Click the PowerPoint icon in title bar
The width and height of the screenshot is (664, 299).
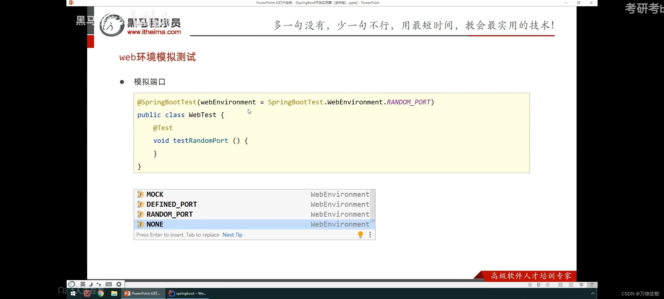pyautogui.click(x=71, y=3)
